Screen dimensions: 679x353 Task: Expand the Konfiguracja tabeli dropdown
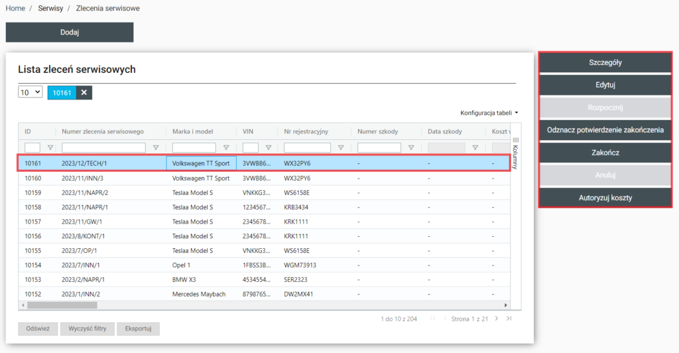(489, 113)
